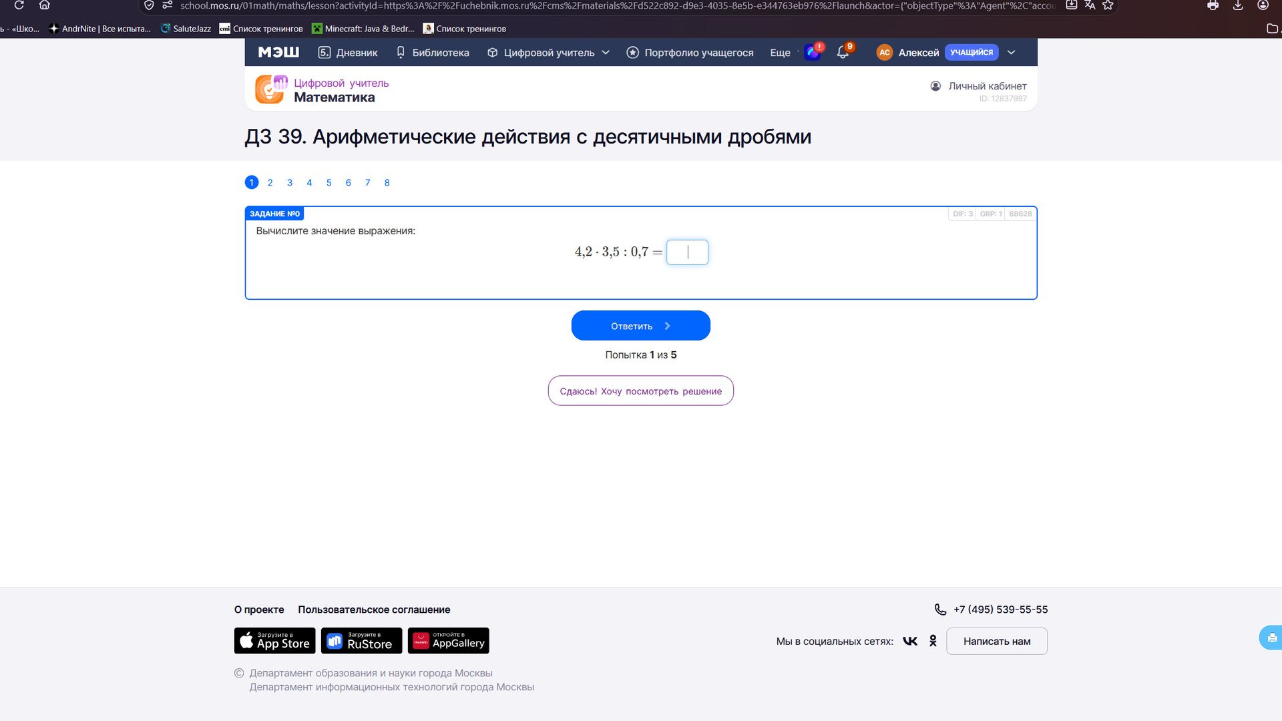The width and height of the screenshot is (1282, 721).
Task: Open Портфолио учащегося section
Action: [x=690, y=52]
